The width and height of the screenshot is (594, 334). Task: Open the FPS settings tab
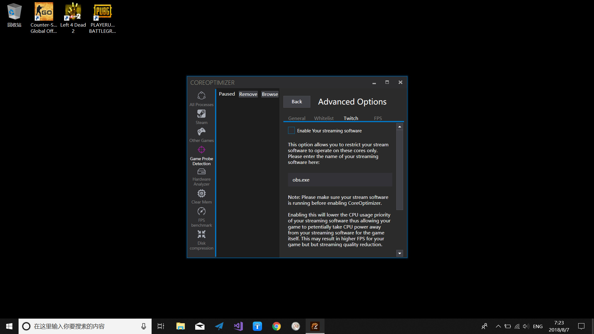[x=378, y=118]
